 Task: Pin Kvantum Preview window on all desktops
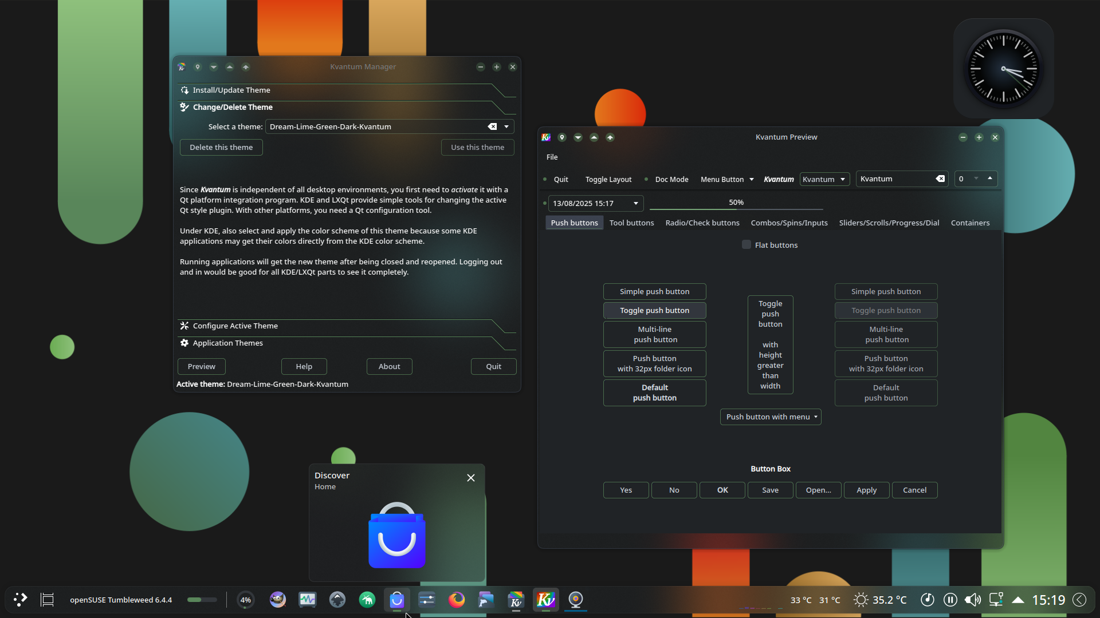pyautogui.click(x=562, y=137)
